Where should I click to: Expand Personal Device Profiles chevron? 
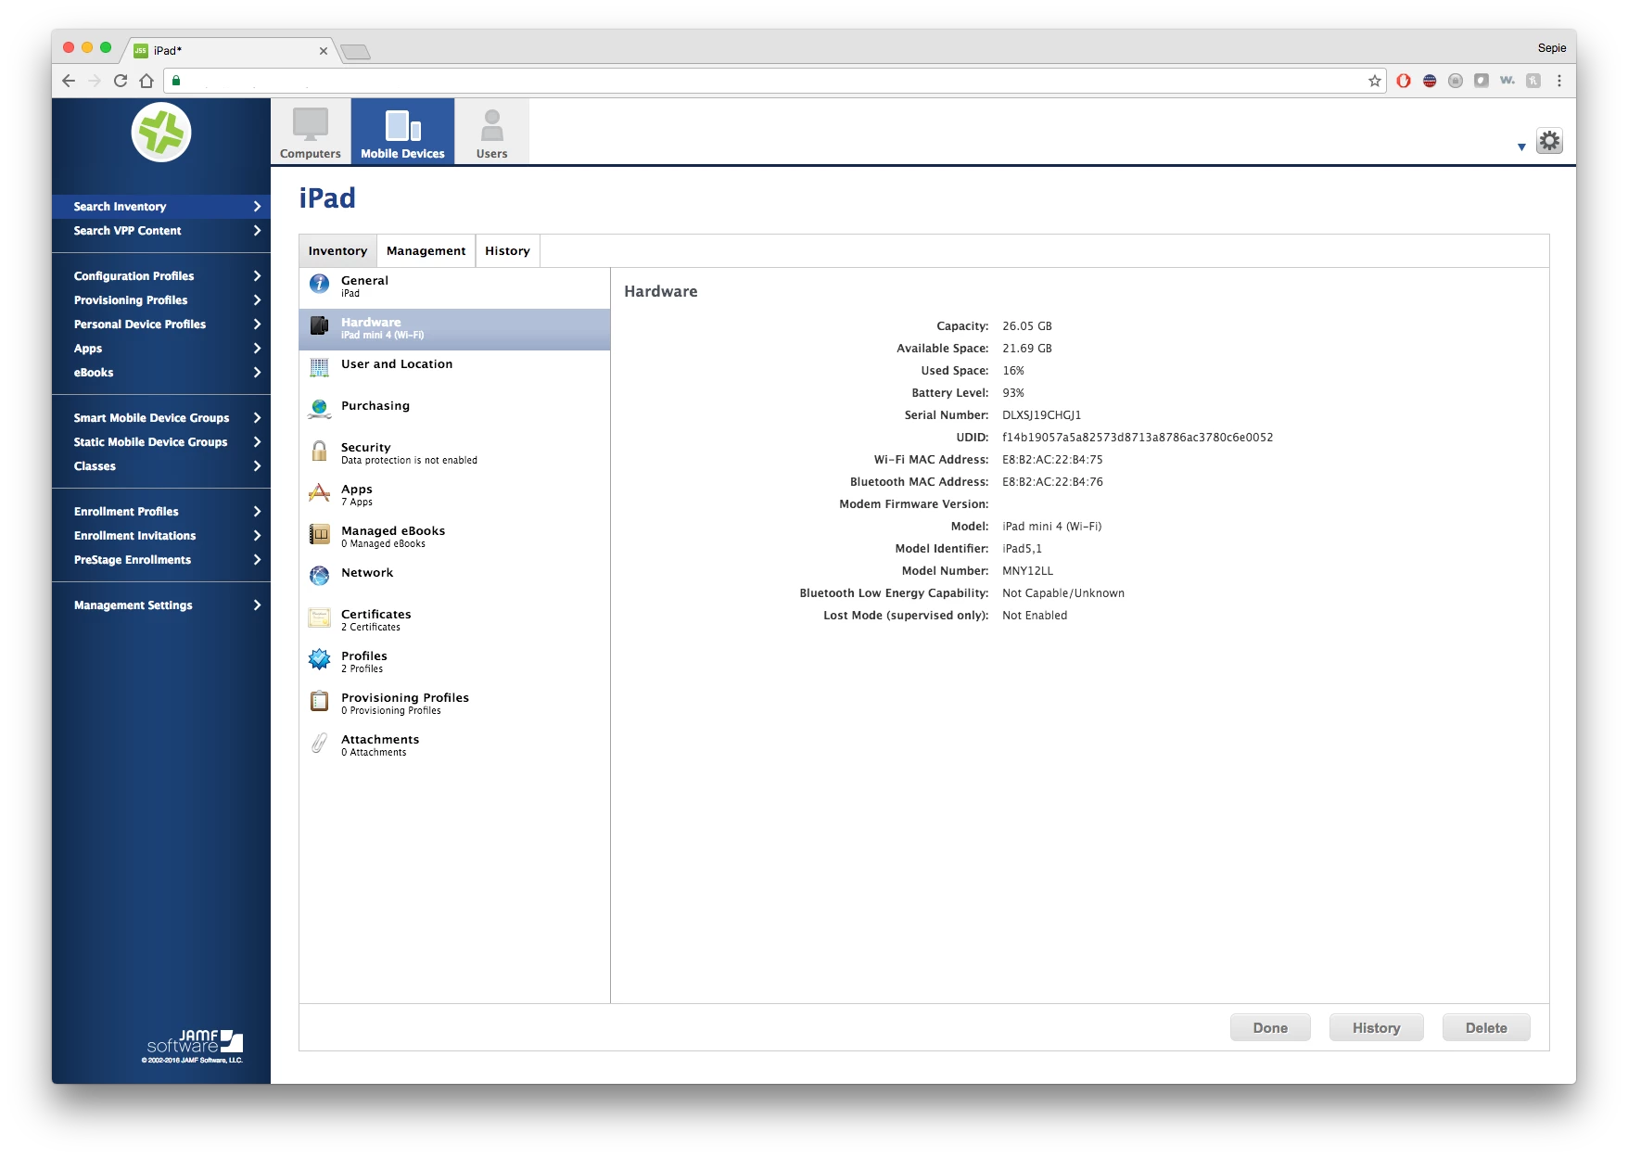click(x=257, y=324)
